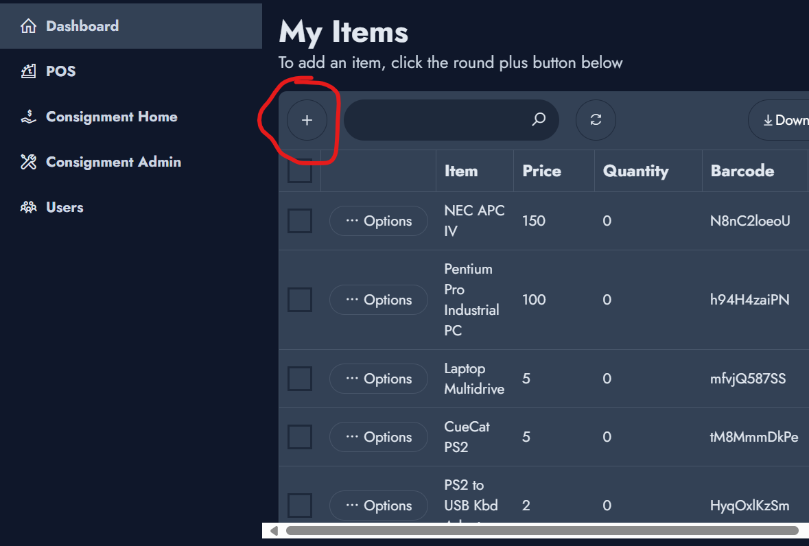
Task: Sort by the Price column header
Action: click(541, 171)
